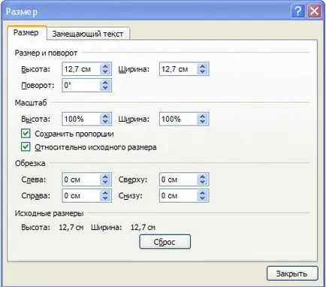Select the Размер tab

(26, 32)
